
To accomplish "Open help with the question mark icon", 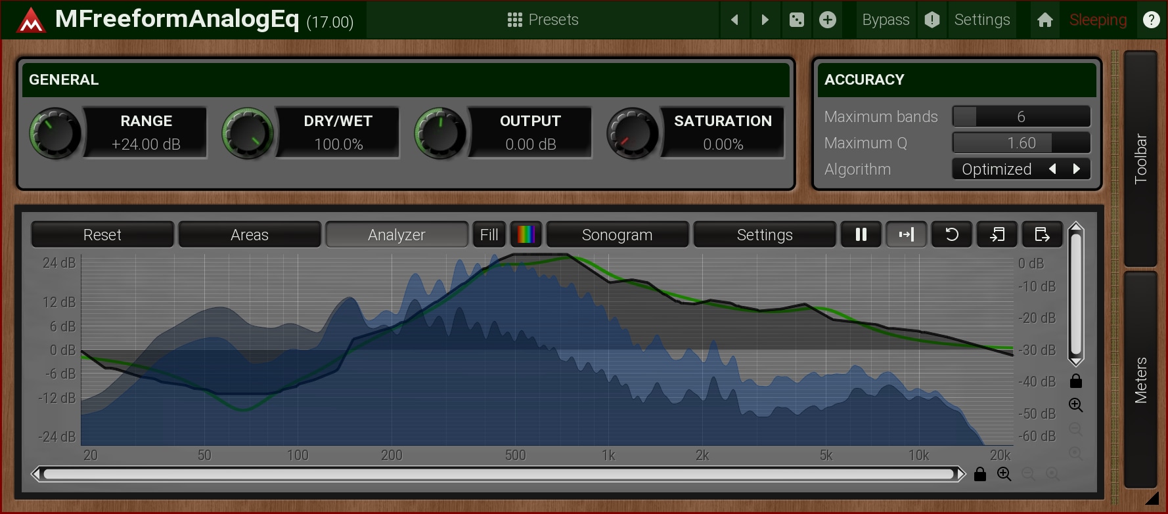I will pyautogui.click(x=1151, y=20).
